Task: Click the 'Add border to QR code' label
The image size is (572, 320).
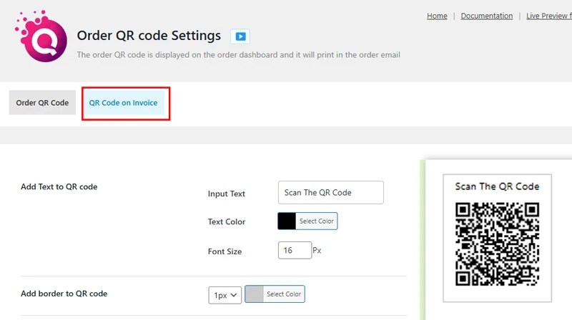Action: pyautogui.click(x=64, y=294)
